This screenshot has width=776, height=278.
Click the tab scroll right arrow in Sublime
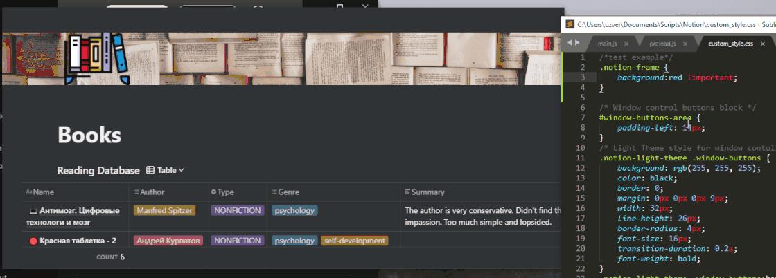576,43
